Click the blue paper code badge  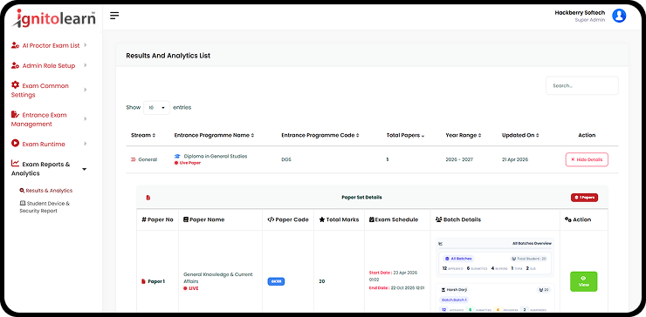point(276,281)
